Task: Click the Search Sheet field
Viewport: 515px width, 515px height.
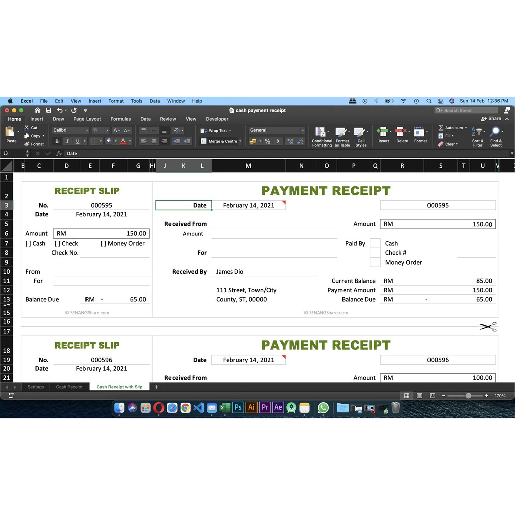Action: [x=468, y=110]
